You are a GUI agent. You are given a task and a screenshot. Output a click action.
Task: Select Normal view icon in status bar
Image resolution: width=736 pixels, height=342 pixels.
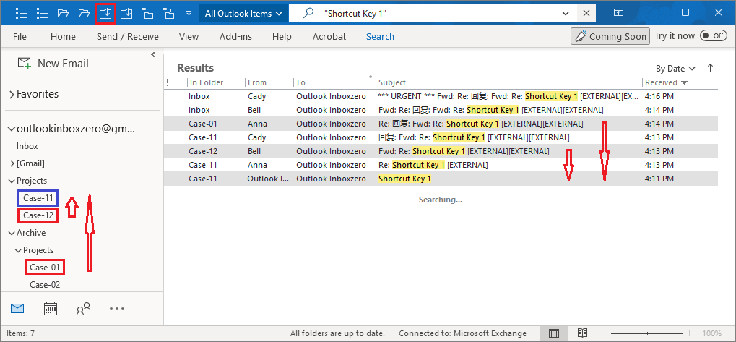pyautogui.click(x=554, y=333)
